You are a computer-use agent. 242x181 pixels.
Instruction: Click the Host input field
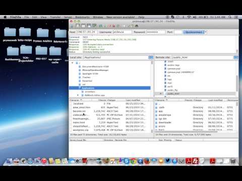click(x=87, y=32)
